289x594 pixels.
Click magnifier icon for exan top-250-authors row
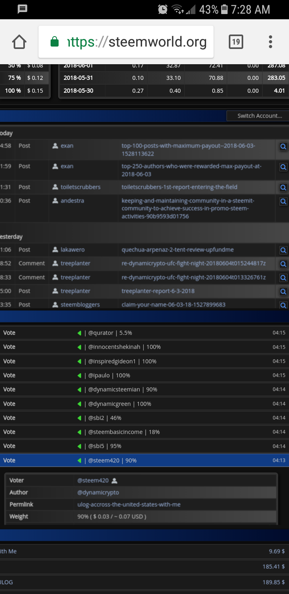283,167
